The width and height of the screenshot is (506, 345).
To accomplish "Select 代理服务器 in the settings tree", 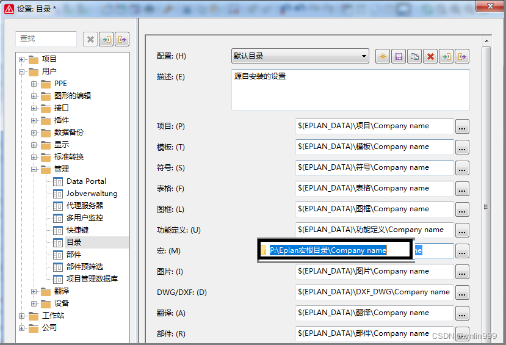I will (85, 206).
